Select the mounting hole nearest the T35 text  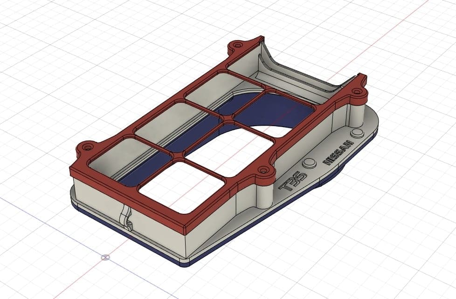(x=264, y=170)
